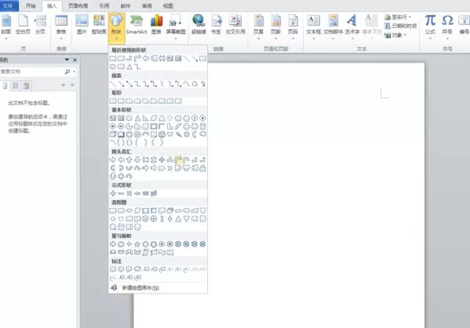The image size is (470, 328).
Task: Insert a hyperlink using the globe icon
Action: click(x=199, y=24)
